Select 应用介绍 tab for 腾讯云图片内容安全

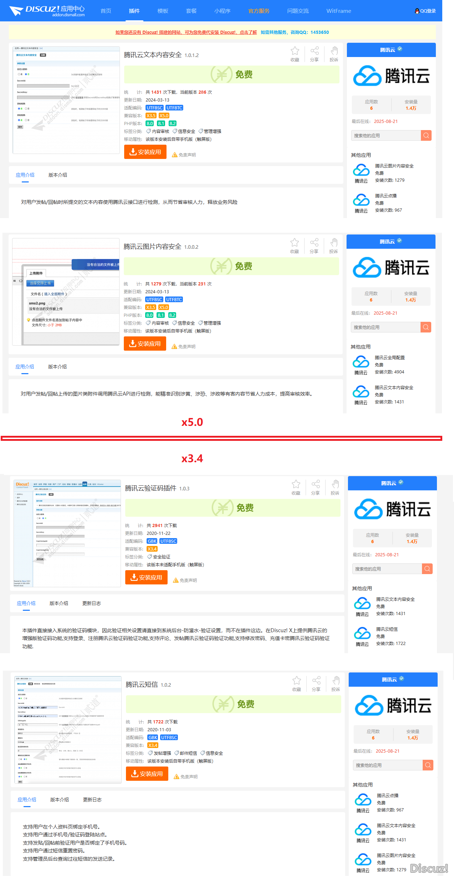click(x=25, y=367)
